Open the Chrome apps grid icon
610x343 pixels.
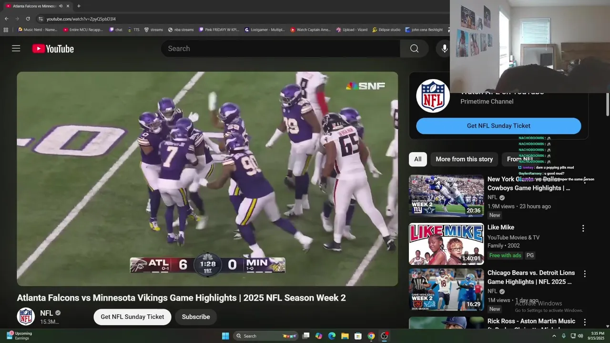pyautogui.click(x=6, y=30)
